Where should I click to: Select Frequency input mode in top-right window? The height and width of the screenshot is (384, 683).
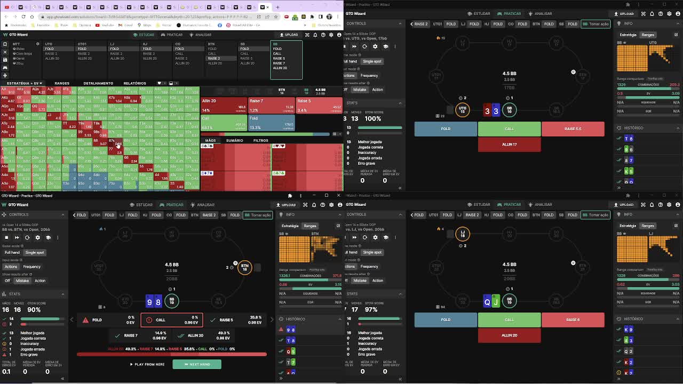369,75
